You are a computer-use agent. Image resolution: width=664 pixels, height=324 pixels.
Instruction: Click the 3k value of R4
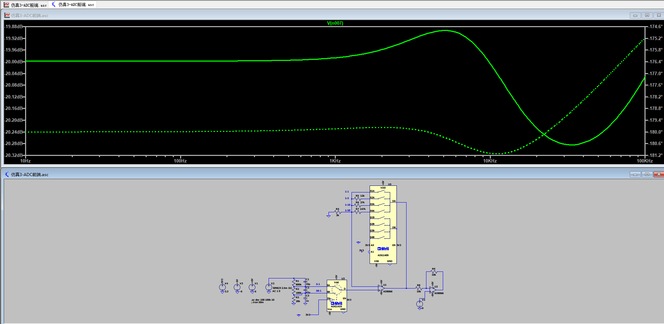click(x=338, y=215)
